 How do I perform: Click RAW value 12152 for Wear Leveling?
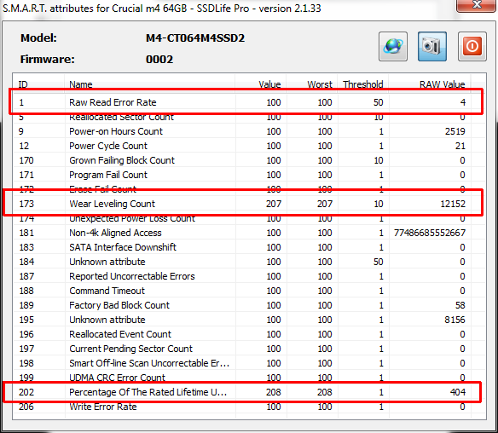click(x=453, y=204)
